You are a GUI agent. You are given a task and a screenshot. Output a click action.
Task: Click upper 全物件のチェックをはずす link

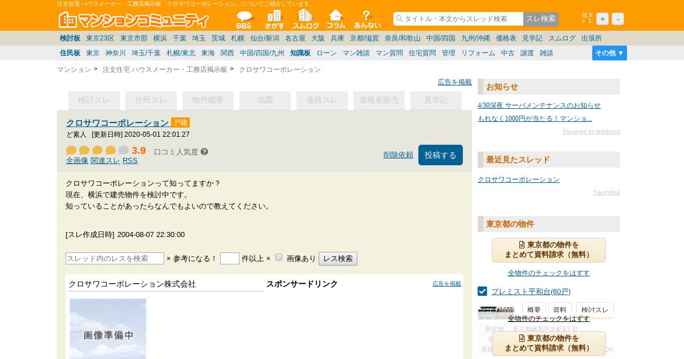[549, 273]
